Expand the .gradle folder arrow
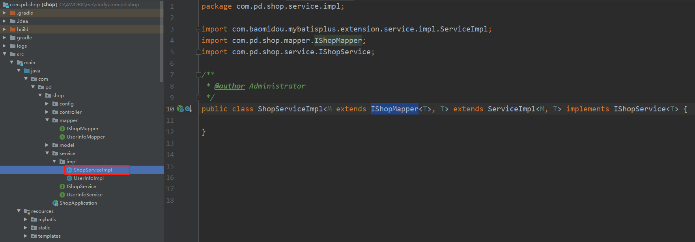 4,13
